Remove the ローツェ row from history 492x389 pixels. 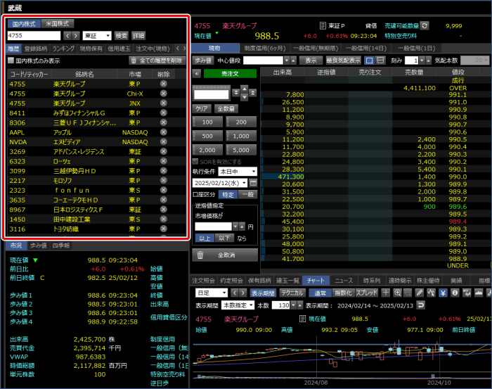click(x=164, y=161)
